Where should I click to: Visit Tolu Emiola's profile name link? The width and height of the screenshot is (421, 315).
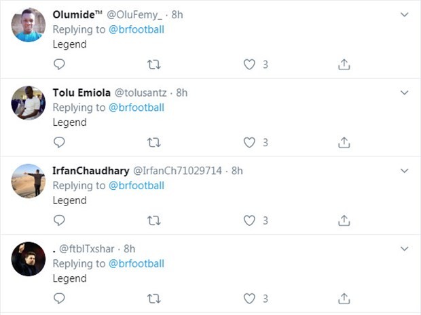tap(81, 93)
